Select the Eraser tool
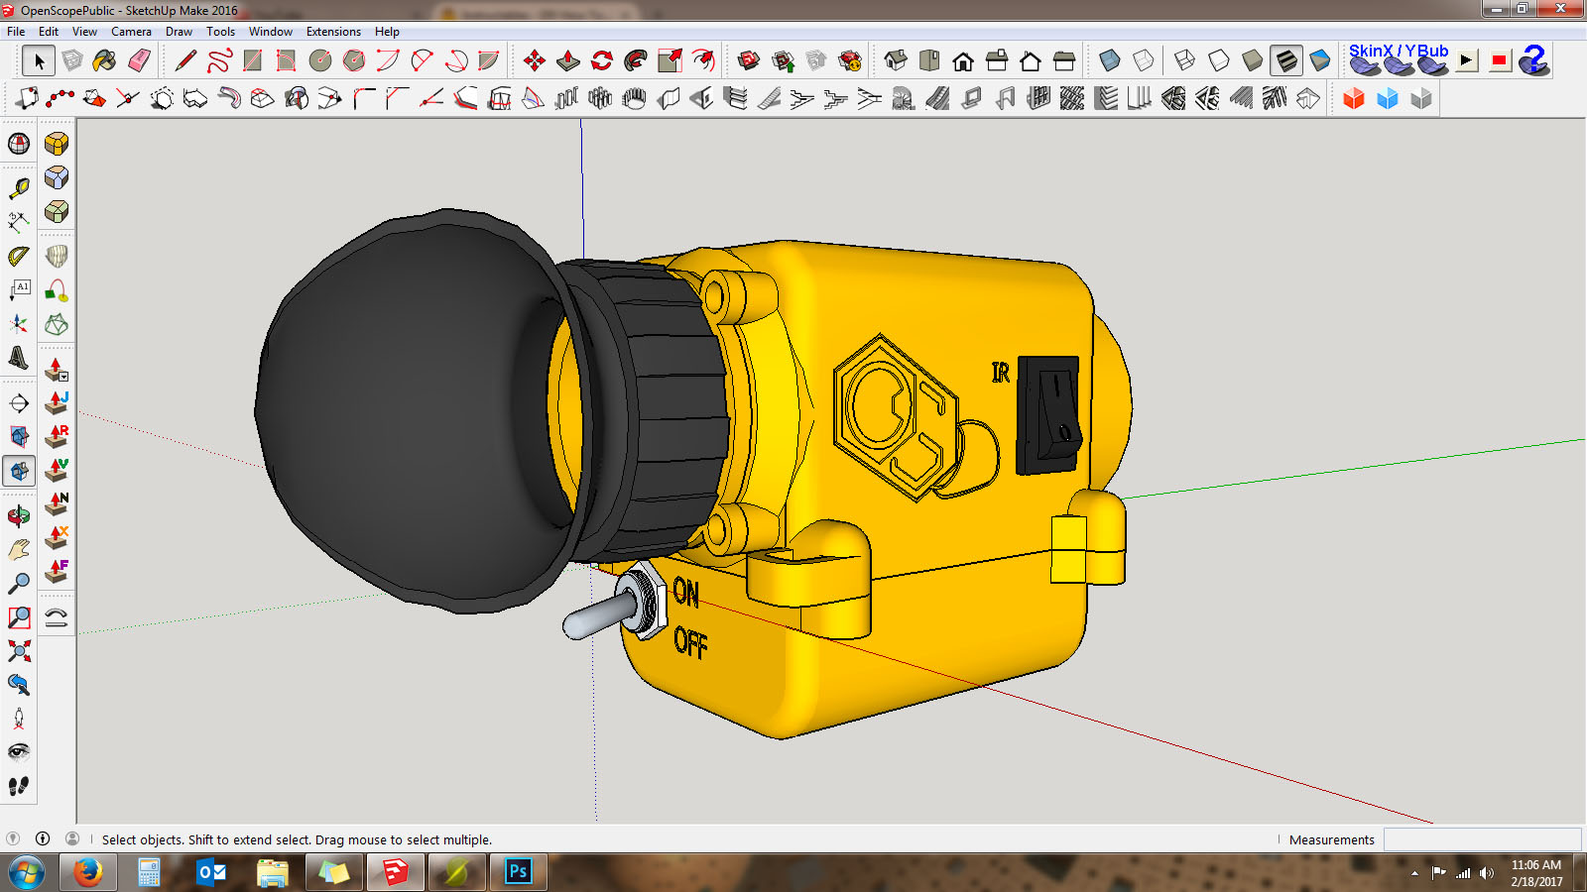1587x892 pixels. tap(139, 61)
